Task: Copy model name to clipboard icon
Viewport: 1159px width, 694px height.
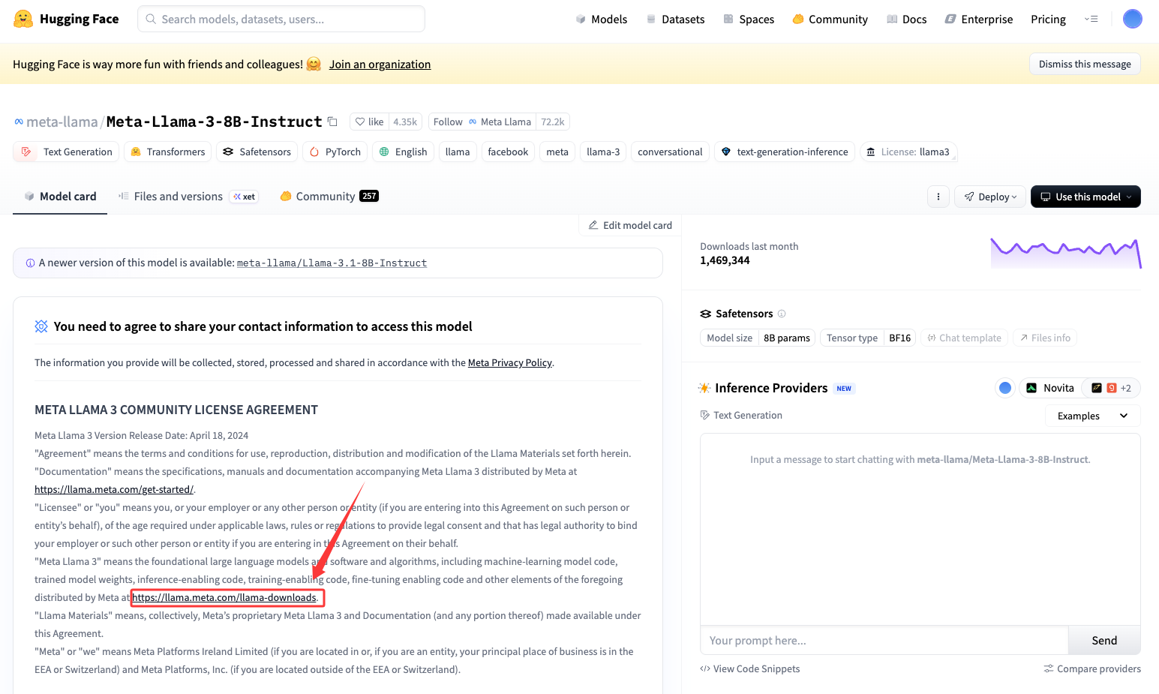Action: (332, 122)
